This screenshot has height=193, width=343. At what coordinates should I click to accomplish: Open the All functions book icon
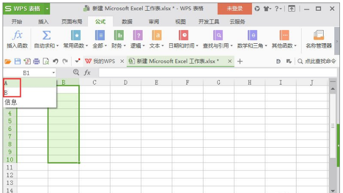tap(100, 35)
